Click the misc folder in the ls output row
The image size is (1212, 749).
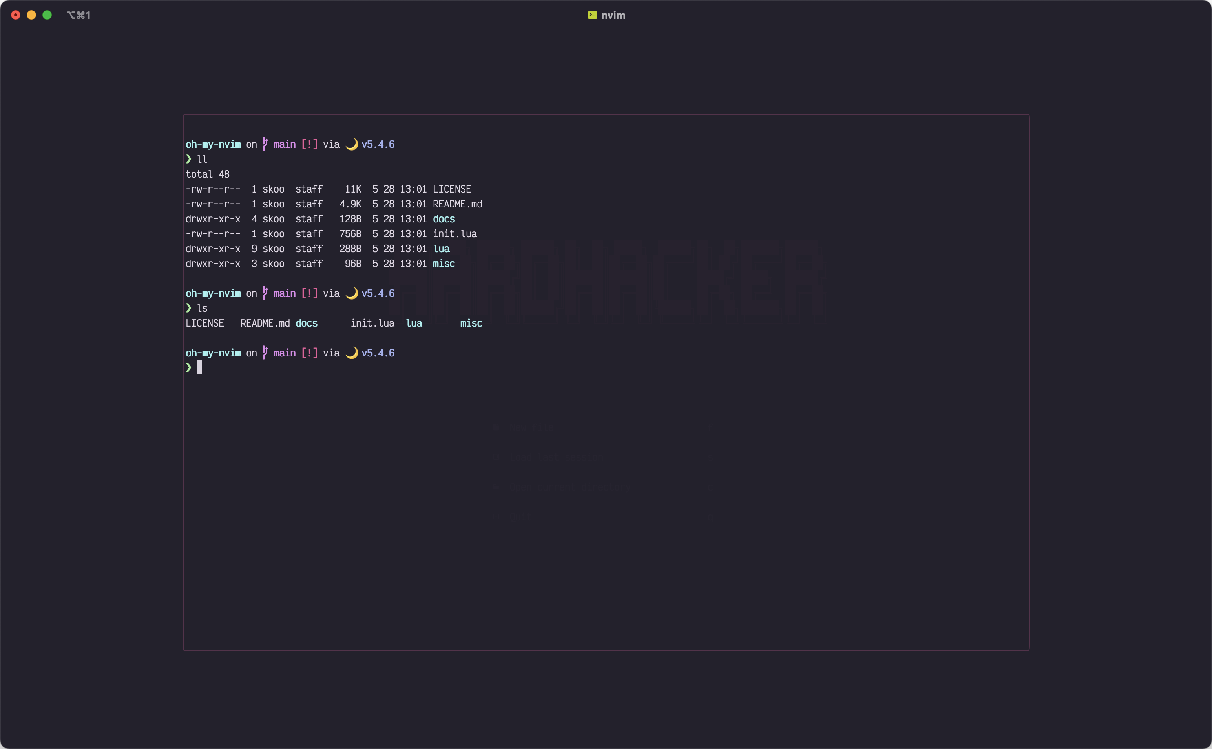coord(471,324)
